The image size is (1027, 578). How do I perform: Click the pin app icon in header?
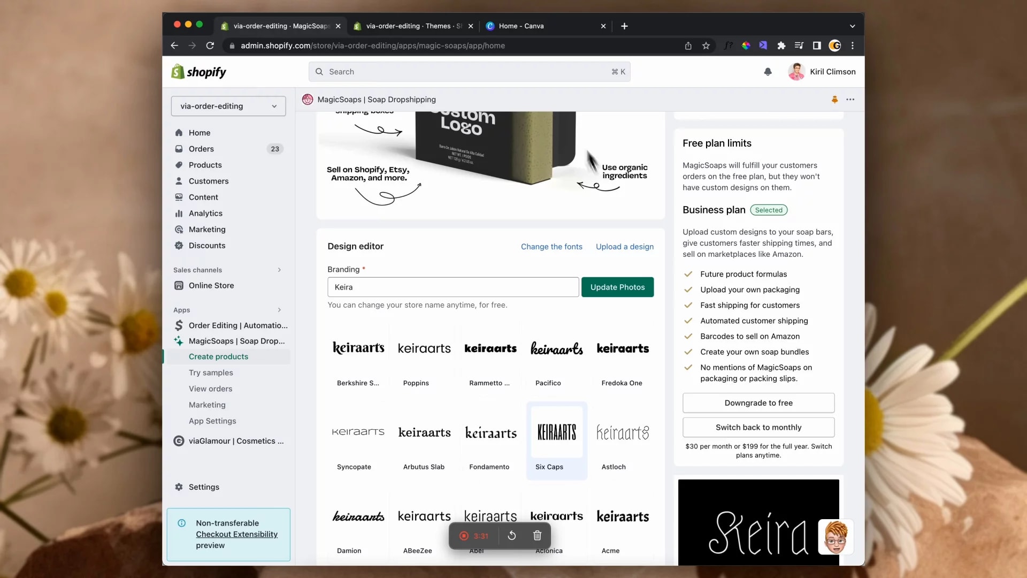834,100
